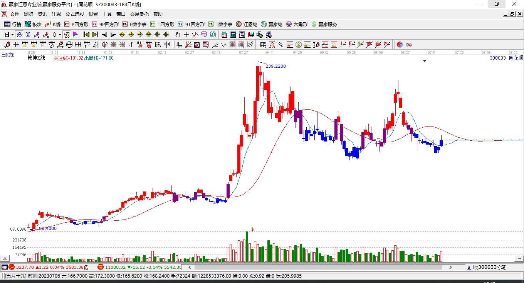Expand the candlestick style dropdown arrow
This screenshot has width=524, height=283.
pos(60,35)
